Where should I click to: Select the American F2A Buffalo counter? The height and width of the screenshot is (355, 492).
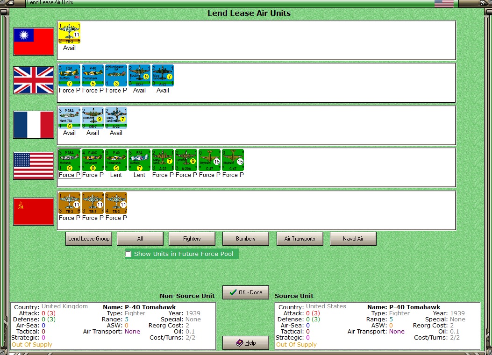pyautogui.click(x=139, y=160)
